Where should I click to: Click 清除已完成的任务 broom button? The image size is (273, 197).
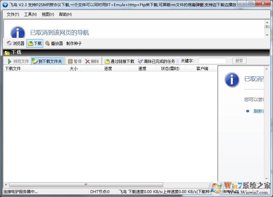156,61
